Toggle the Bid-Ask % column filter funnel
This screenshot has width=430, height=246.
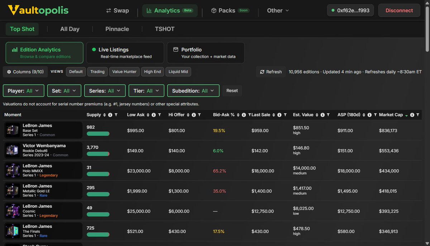(x=249, y=115)
